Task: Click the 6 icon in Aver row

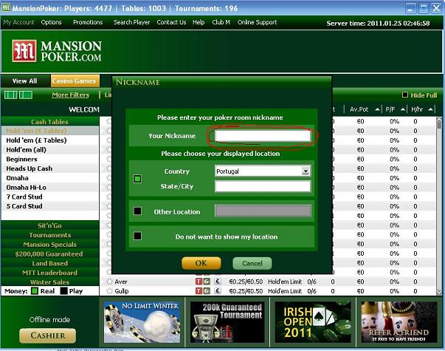Action: click(x=207, y=282)
